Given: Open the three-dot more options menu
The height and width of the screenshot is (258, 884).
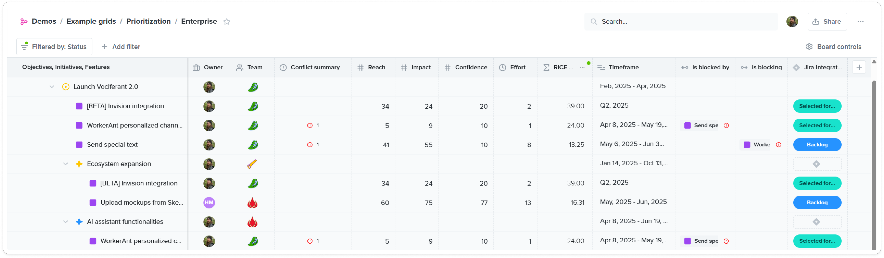Looking at the screenshot, I should point(860,22).
